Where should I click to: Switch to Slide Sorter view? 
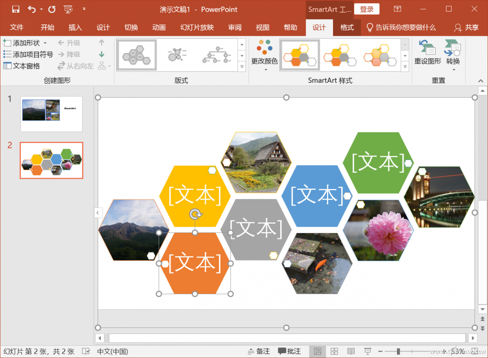tap(334, 351)
